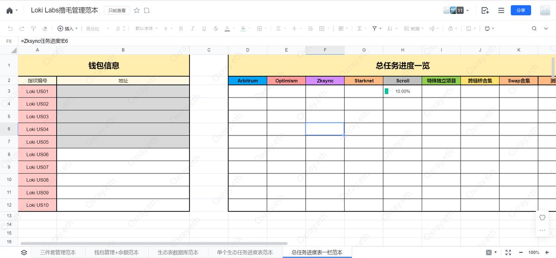Select the Loki US04 cell
This screenshot has width=556, height=258.
coord(37,129)
